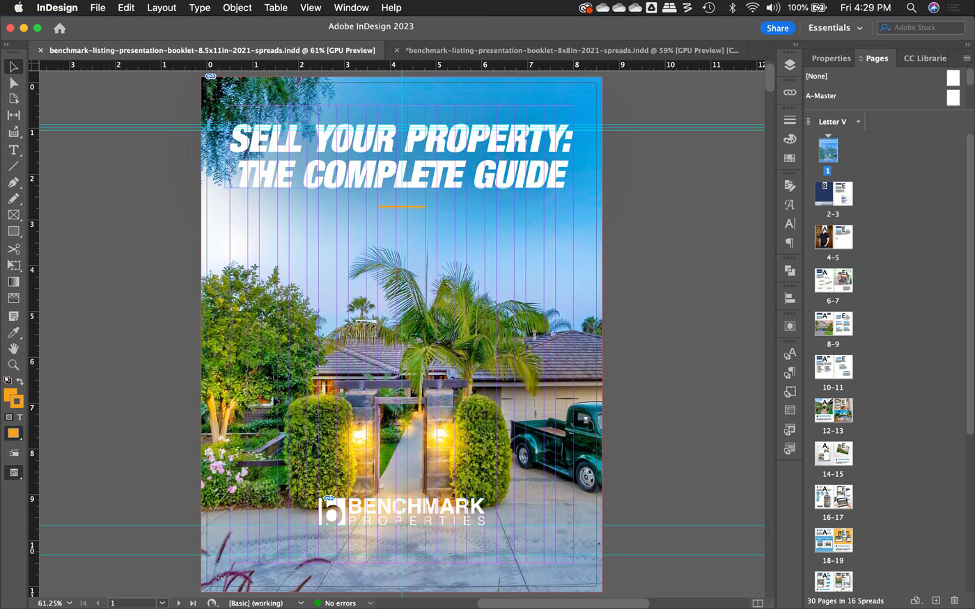Viewport: 975px width, 609px height.
Task: Open the Text Wrap panel icon
Action: pyautogui.click(x=790, y=326)
